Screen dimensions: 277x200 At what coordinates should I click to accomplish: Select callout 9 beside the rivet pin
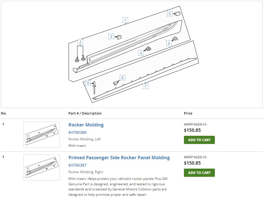point(88,83)
